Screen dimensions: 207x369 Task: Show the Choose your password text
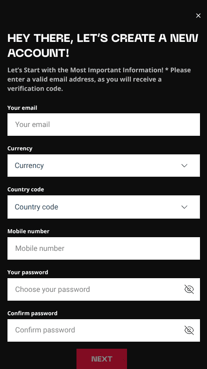(189, 289)
